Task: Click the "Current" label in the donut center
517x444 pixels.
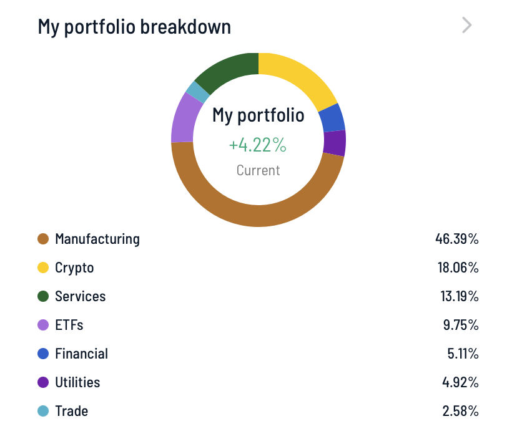Action: click(258, 170)
